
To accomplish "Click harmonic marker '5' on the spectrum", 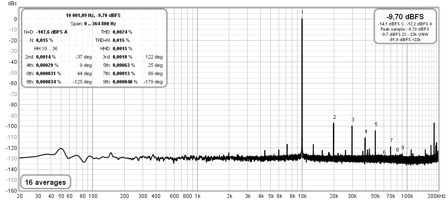I will [x=376, y=124].
